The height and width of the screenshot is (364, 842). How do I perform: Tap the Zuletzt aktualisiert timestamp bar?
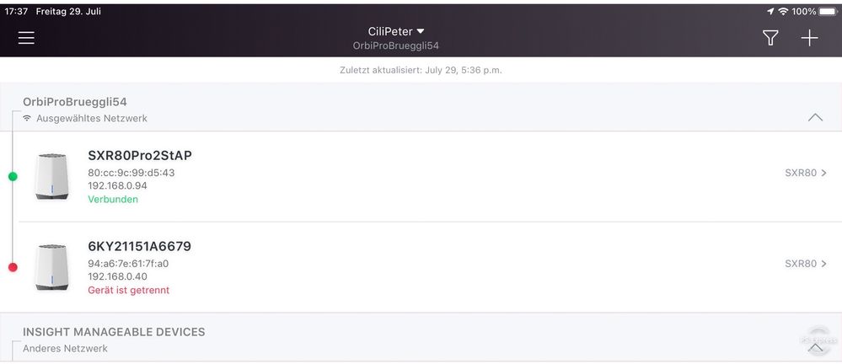point(421,70)
